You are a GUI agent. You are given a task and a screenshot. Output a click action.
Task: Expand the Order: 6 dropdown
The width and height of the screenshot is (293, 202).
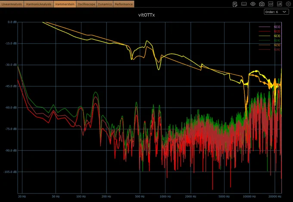276,12
